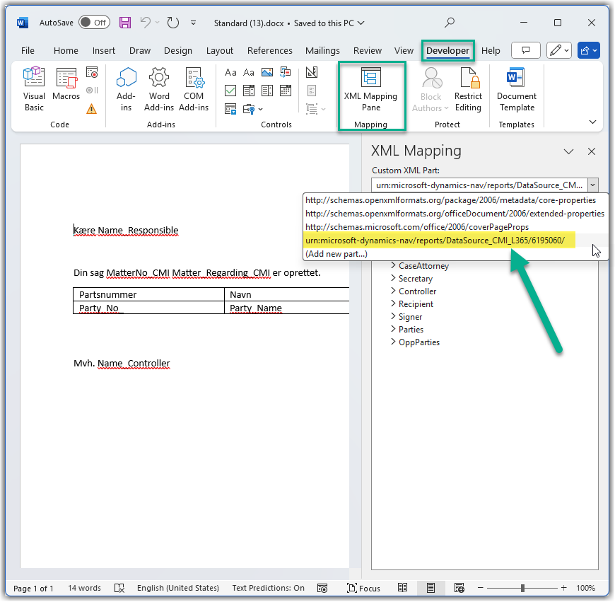615x602 pixels.
Task: Click the Party_Name table cell
Action: point(256,308)
